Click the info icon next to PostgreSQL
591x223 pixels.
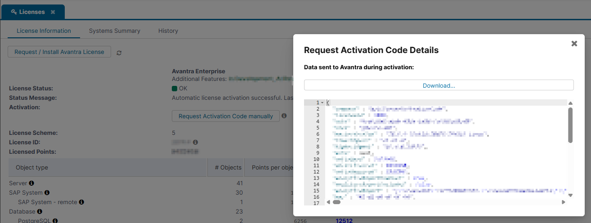[55, 221]
